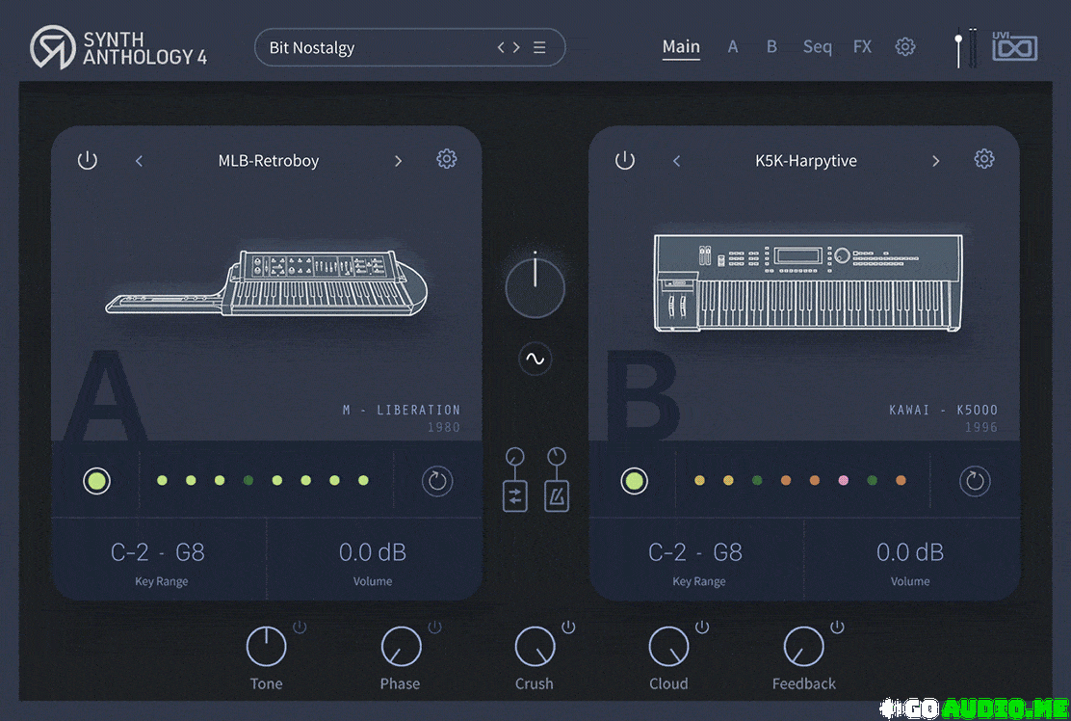Click the Phase knob
The width and height of the screenshot is (1071, 721).
[x=401, y=646]
